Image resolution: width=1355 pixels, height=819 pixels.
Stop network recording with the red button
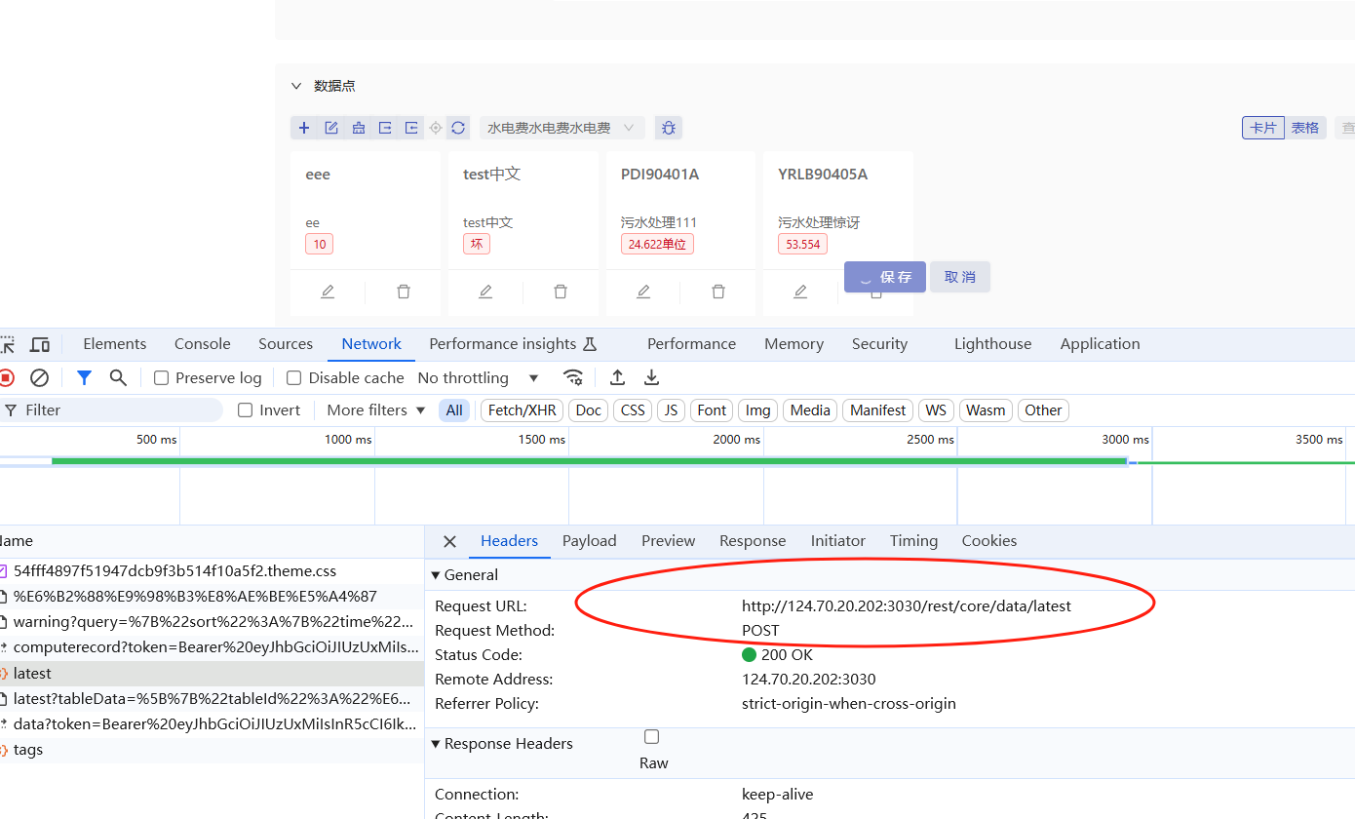pos(6,378)
